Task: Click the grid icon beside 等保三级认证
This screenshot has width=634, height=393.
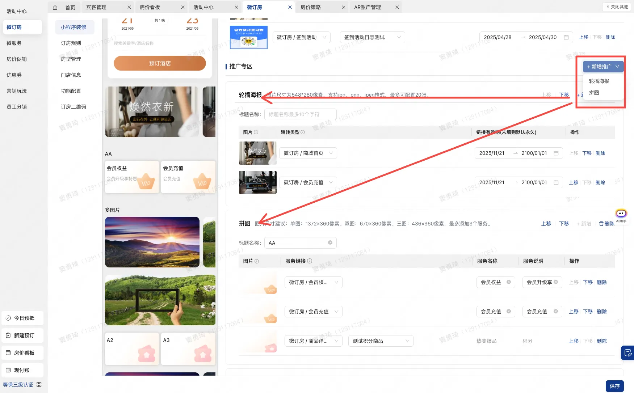Action: click(x=39, y=384)
